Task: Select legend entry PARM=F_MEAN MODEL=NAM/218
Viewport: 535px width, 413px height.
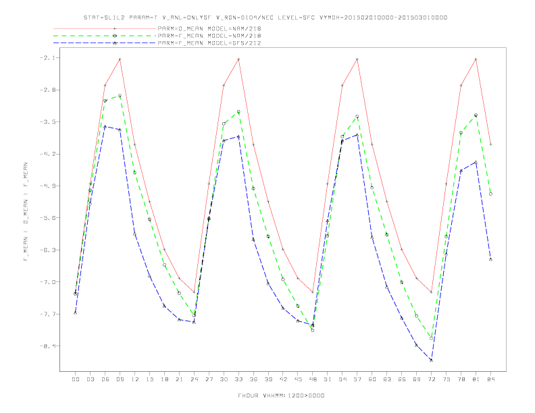Action: [209, 36]
